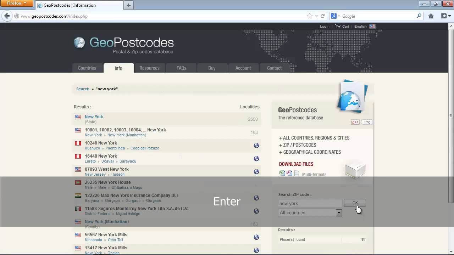Open map globe for 122226 Max New York
Viewport: 454px width, 255px height.
[x=256, y=198]
